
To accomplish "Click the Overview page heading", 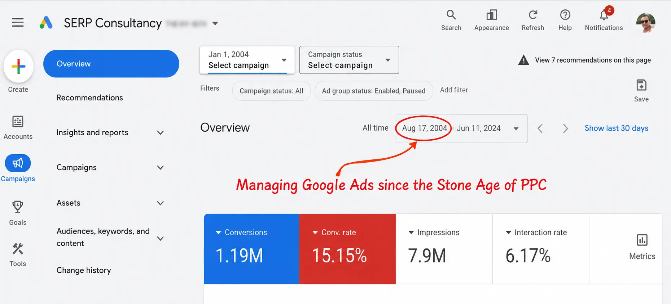I will click(225, 127).
